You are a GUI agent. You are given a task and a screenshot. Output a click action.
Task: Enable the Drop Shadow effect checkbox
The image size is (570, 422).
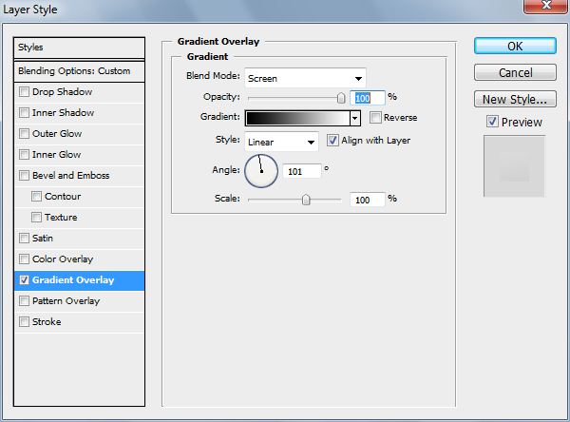pyautogui.click(x=24, y=91)
